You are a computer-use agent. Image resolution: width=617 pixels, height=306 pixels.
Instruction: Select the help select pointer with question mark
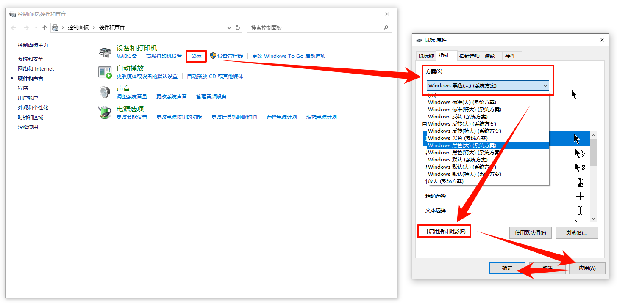tap(580, 153)
